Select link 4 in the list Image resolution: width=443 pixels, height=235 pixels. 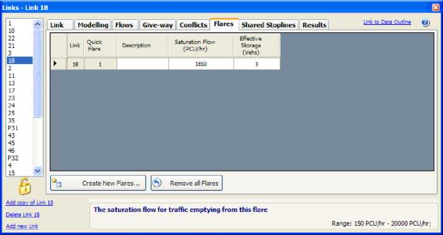(20, 165)
